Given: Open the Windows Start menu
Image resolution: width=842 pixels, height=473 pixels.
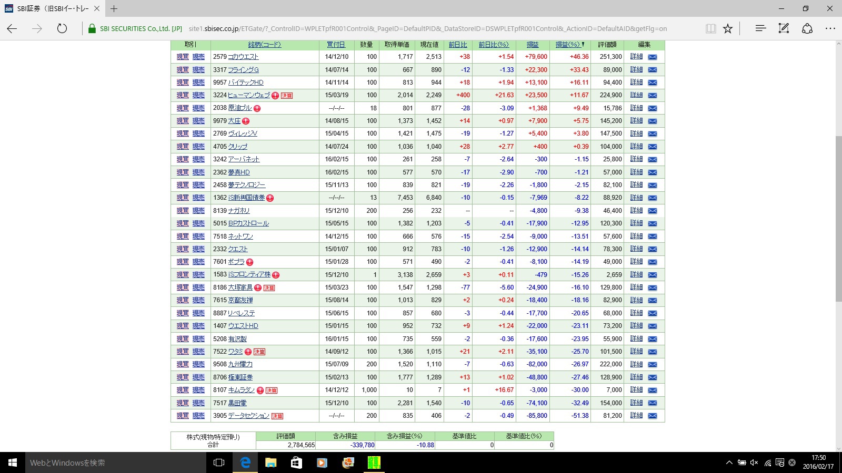Looking at the screenshot, I should pyautogui.click(x=13, y=462).
